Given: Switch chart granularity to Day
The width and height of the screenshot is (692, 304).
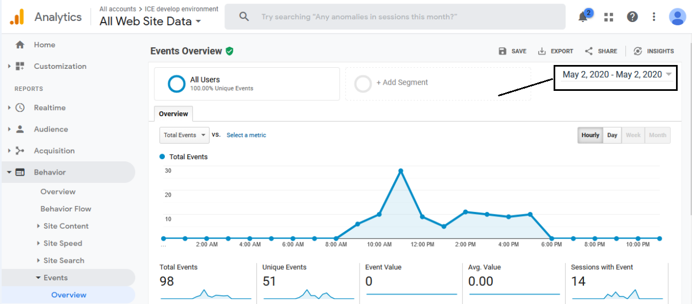Looking at the screenshot, I should click(612, 135).
